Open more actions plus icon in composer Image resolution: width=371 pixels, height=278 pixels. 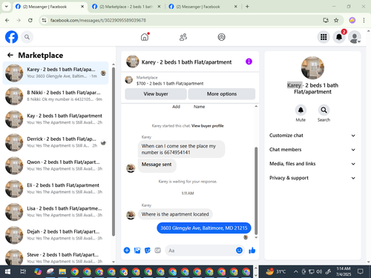point(127,251)
